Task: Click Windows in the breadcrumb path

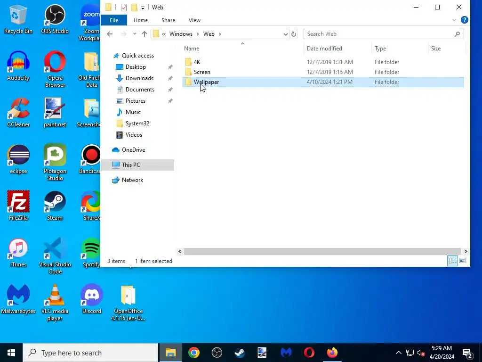Action: point(181,34)
